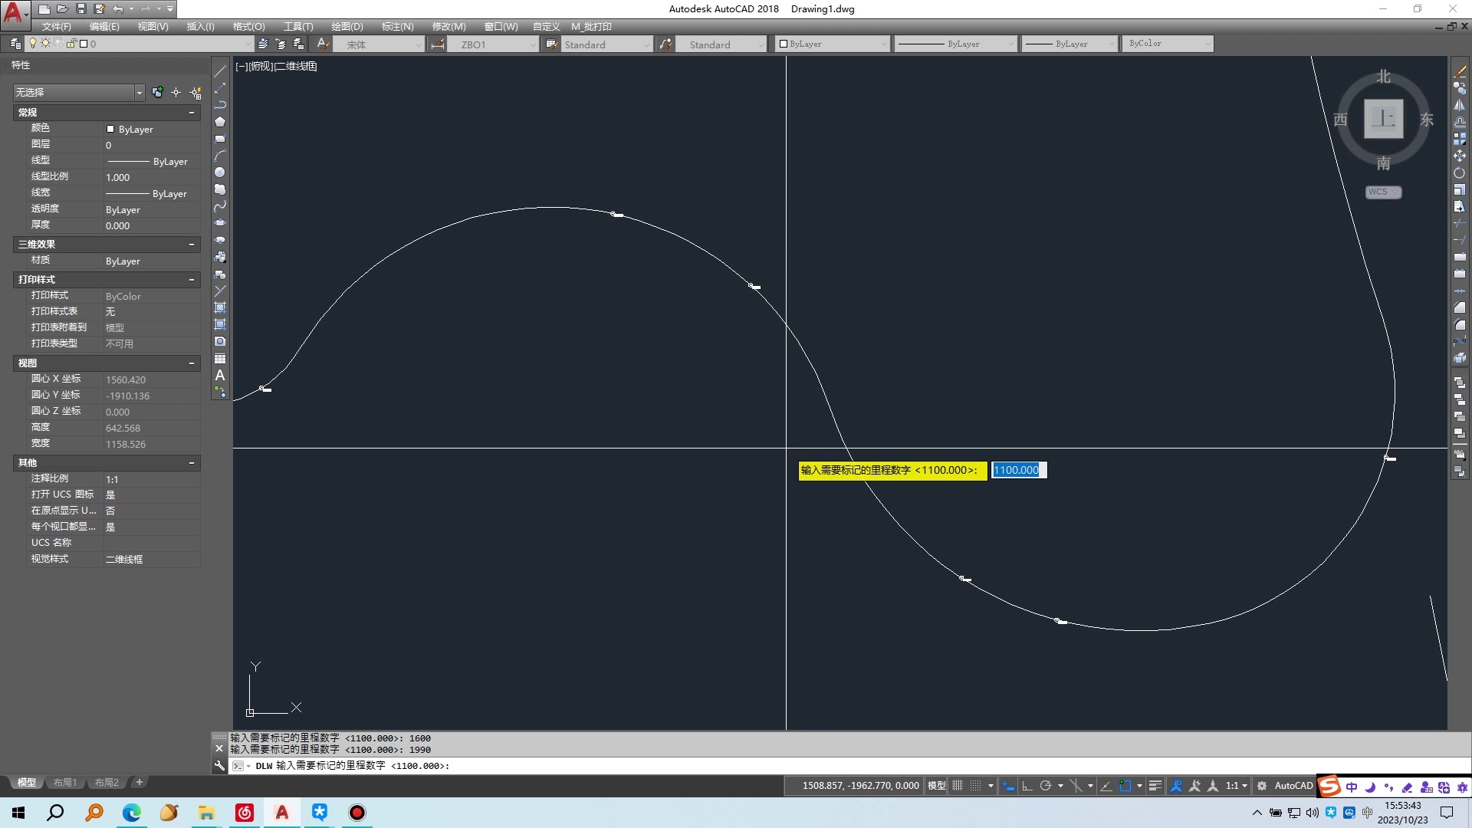Click the Multiline Text tool
This screenshot has height=828, width=1472.
coord(220,376)
